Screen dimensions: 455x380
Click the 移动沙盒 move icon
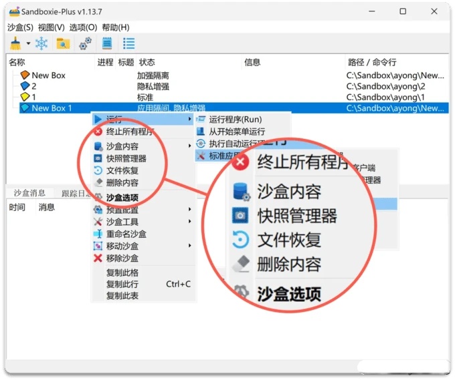pos(98,246)
